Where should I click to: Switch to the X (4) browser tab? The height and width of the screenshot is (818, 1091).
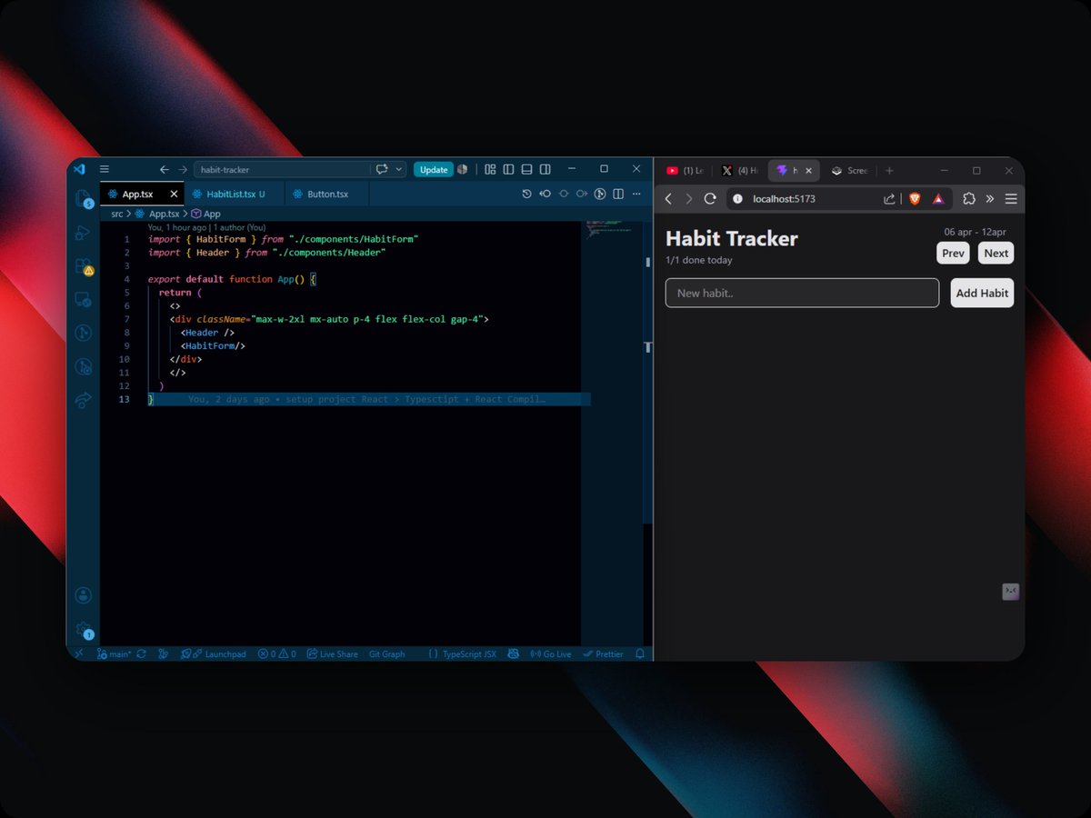click(739, 170)
